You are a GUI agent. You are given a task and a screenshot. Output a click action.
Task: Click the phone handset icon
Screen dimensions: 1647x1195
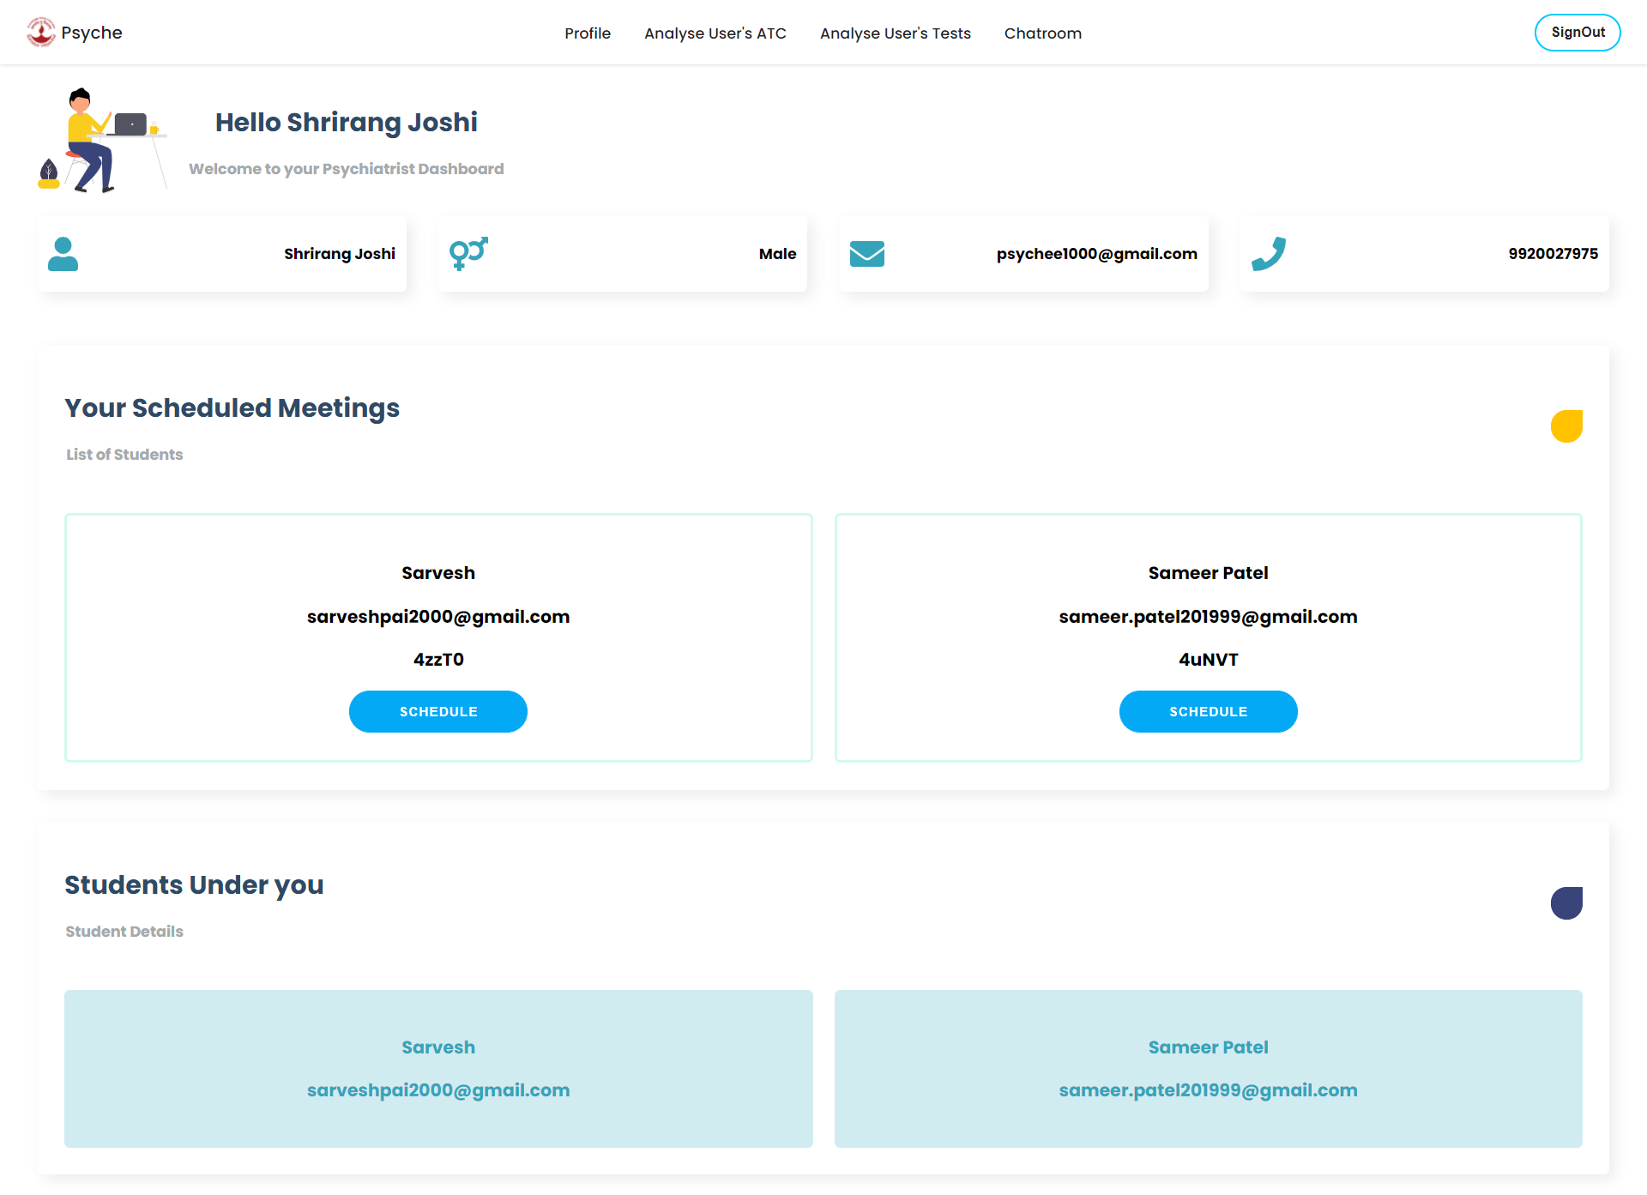point(1269,254)
